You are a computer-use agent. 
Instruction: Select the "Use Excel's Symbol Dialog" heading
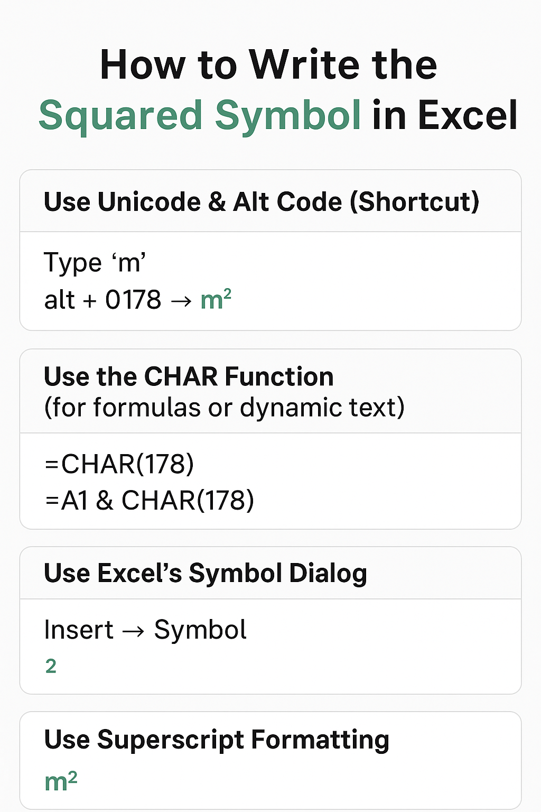click(206, 573)
